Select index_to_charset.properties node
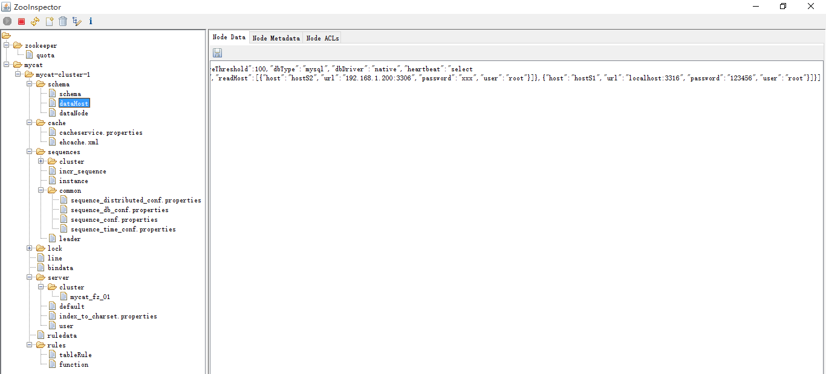Image resolution: width=826 pixels, height=374 pixels. 108,316
